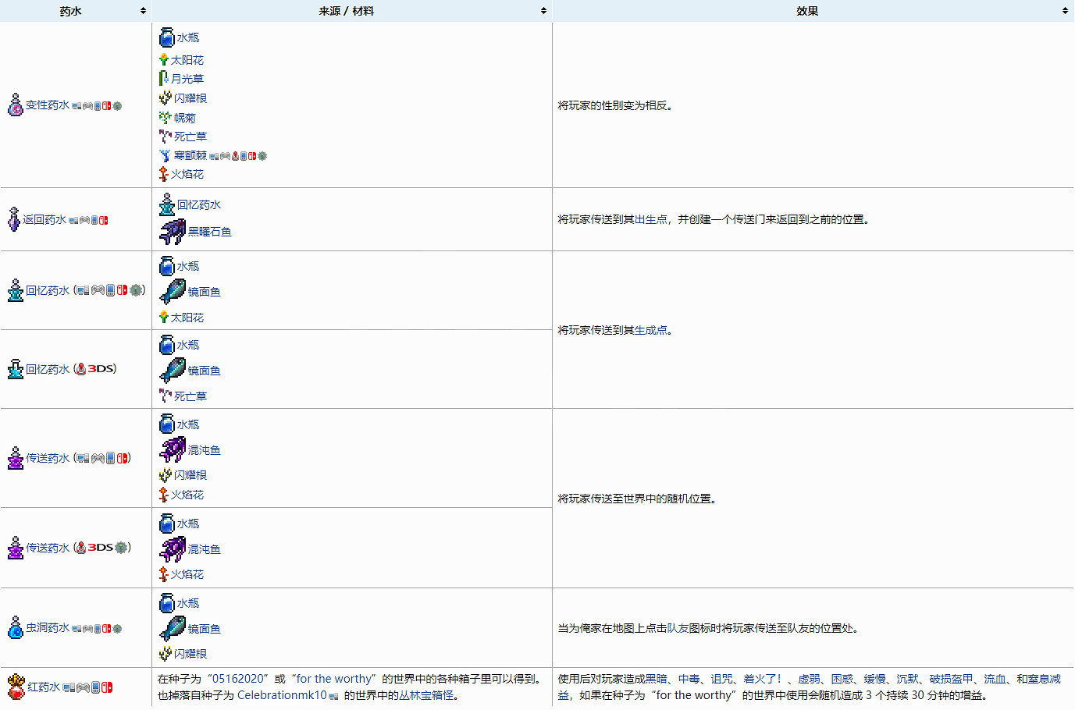
Task: Open the 幌菊 ingredient link
Action: coord(185,118)
